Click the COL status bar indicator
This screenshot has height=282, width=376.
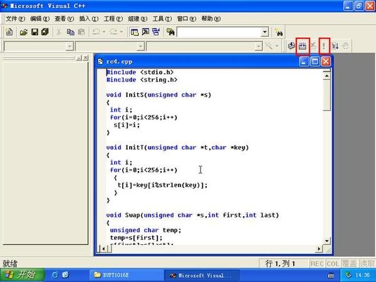[333, 264]
